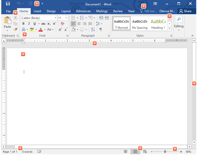Viewport: 197px width, 155px height.
Task: Click the Bullets list icon
Action: 73,18
